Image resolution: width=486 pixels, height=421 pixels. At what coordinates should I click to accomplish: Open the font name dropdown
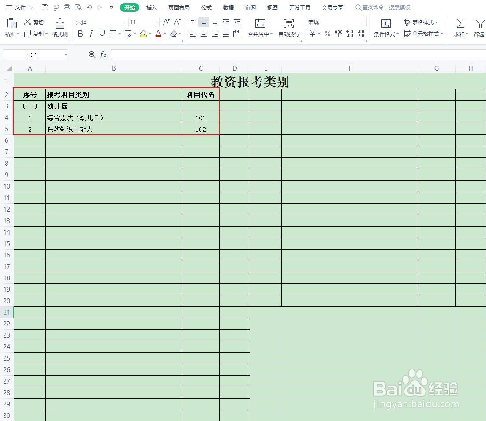pos(125,22)
